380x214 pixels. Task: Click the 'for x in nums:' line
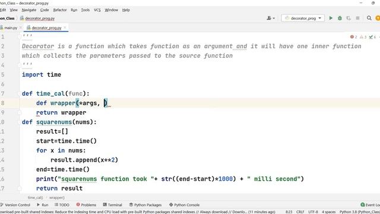coord(61,150)
